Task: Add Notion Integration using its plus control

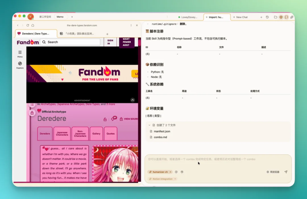Action: (176, 179)
